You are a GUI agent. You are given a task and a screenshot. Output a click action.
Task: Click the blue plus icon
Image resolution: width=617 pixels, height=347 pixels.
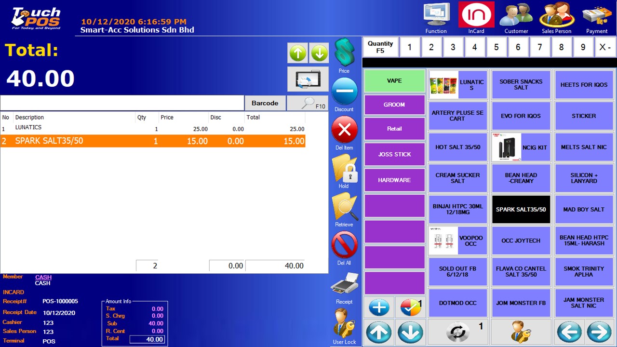(x=379, y=307)
